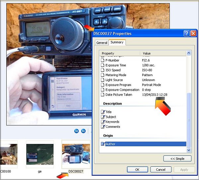Switch to the General tab
This screenshot has height=180, width=199.
coord(102,43)
